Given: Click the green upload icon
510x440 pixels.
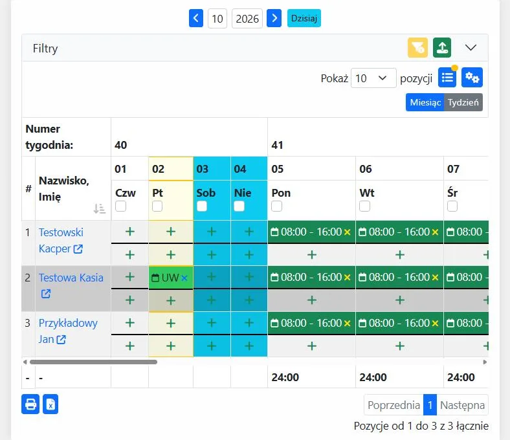Looking at the screenshot, I should pyautogui.click(x=442, y=48).
